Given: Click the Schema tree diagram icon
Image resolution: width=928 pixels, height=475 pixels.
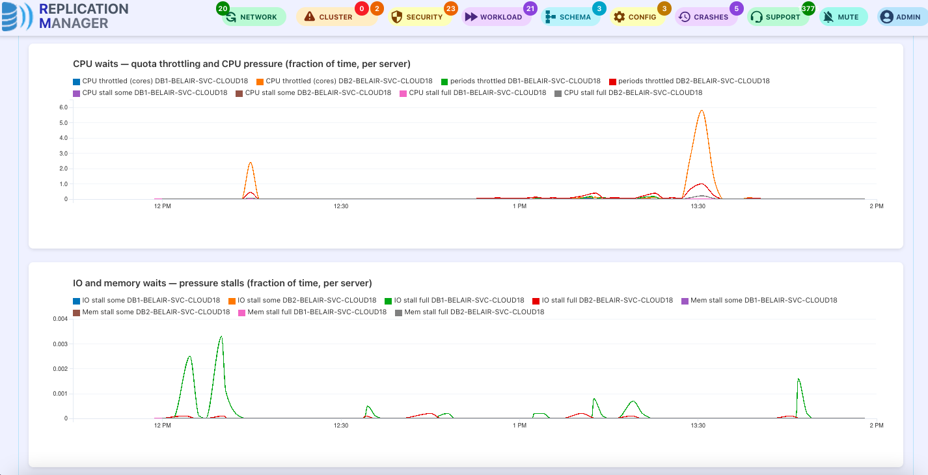Looking at the screenshot, I should point(551,17).
